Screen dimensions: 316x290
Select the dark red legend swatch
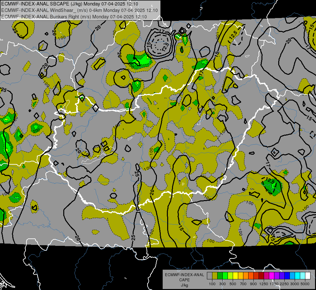pos(261,276)
